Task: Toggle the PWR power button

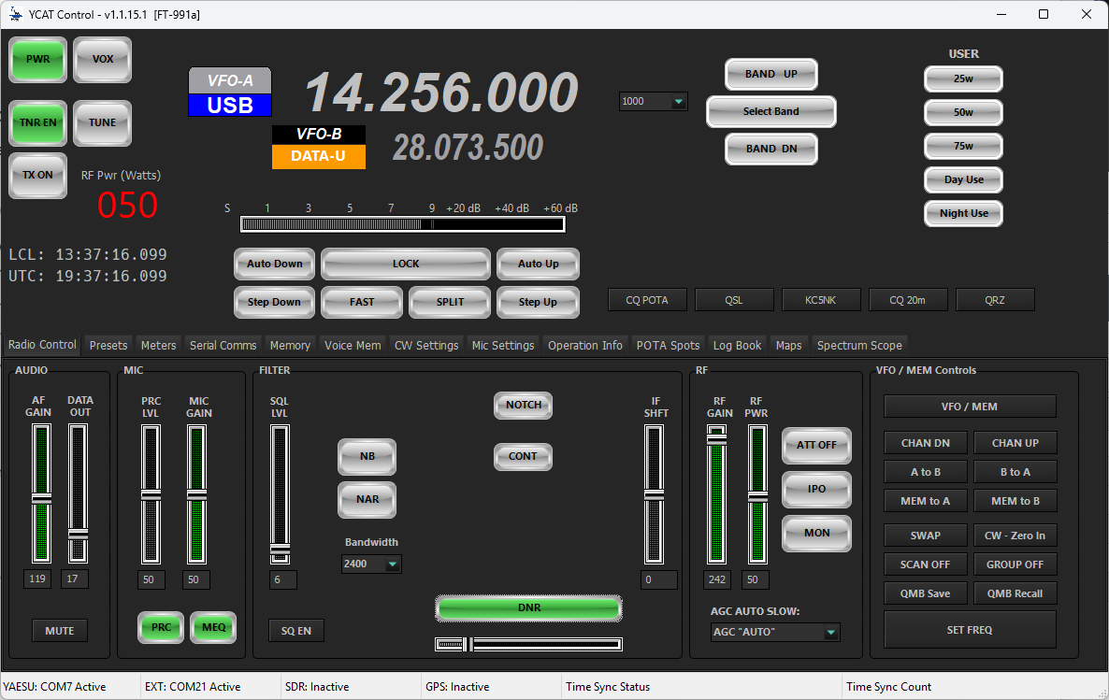Action: coord(37,59)
